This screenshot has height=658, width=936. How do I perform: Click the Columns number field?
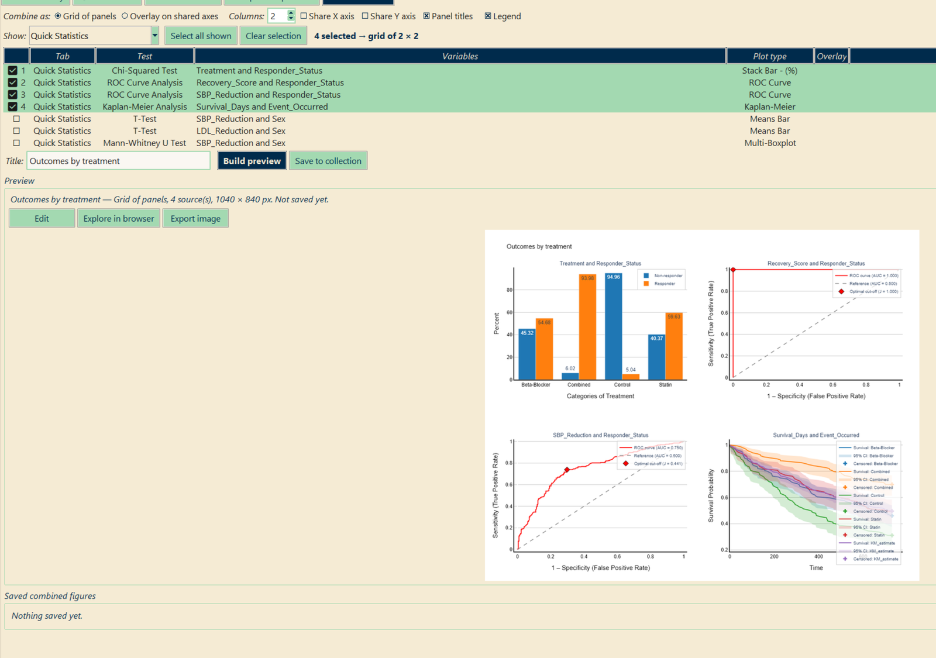[277, 16]
